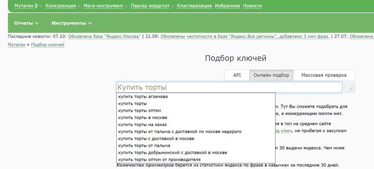374x169 pixels.
Task: Expand the Мега-инструмент dropdown chevron
Action: (126, 6)
